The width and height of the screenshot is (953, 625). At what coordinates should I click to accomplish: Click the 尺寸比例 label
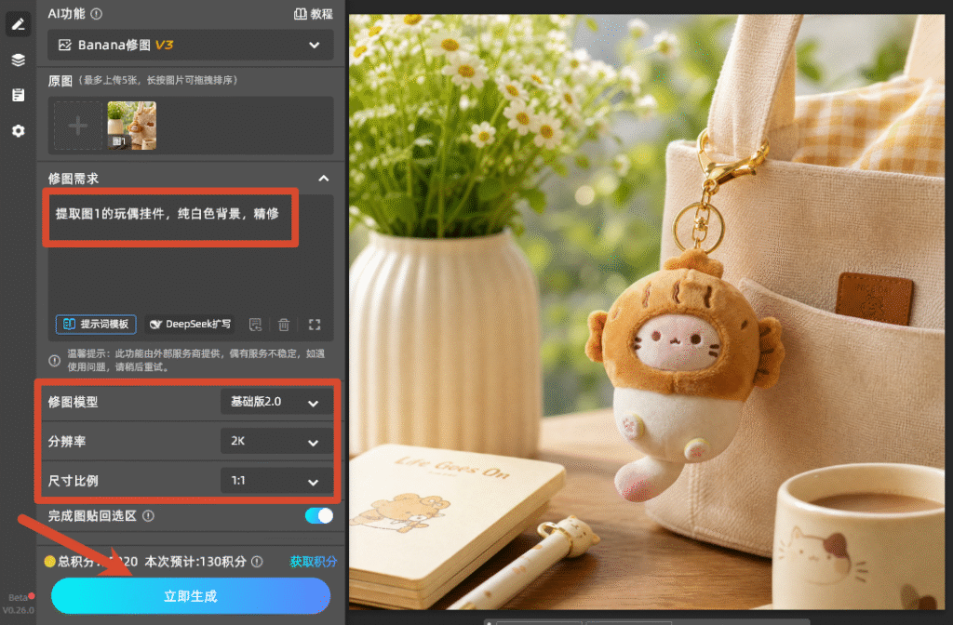[x=73, y=481]
